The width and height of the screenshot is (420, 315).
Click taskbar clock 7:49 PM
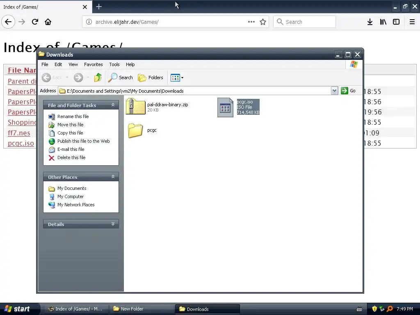405,309
